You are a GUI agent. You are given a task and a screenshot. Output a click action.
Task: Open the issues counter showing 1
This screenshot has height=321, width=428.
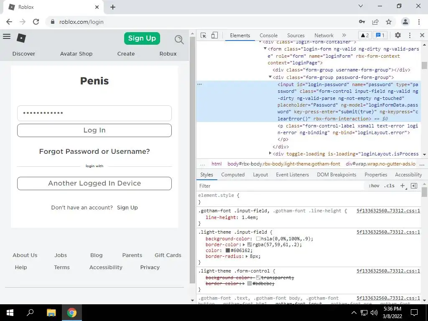tap(380, 35)
